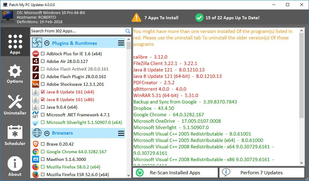This screenshot has height=181, width=309.
Task: Check Maxthon 5.1.6.3000 checkbox
Action: coord(43,159)
